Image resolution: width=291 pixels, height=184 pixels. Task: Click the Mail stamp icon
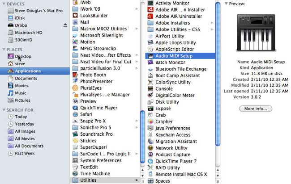[x=75, y=22]
